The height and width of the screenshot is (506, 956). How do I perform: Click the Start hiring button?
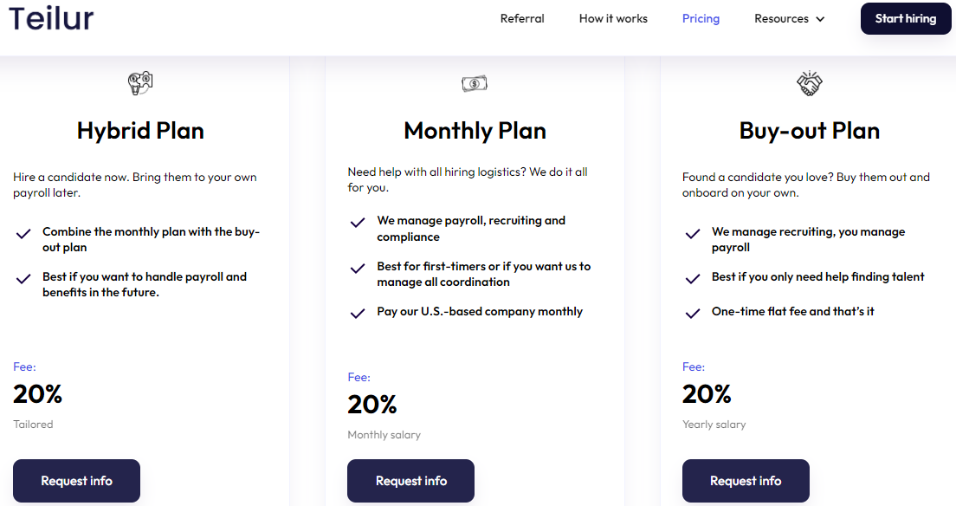pyautogui.click(x=905, y=18)
